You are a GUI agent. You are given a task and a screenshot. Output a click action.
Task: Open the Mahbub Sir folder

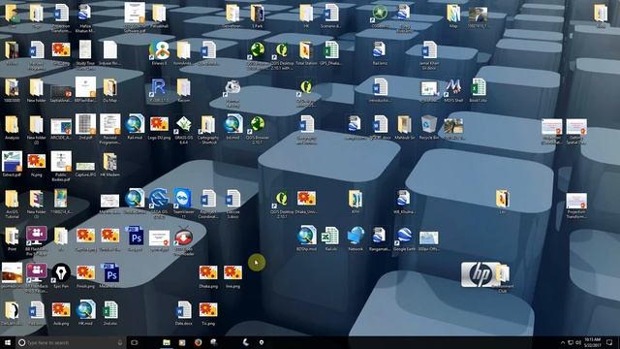point(404,125)
